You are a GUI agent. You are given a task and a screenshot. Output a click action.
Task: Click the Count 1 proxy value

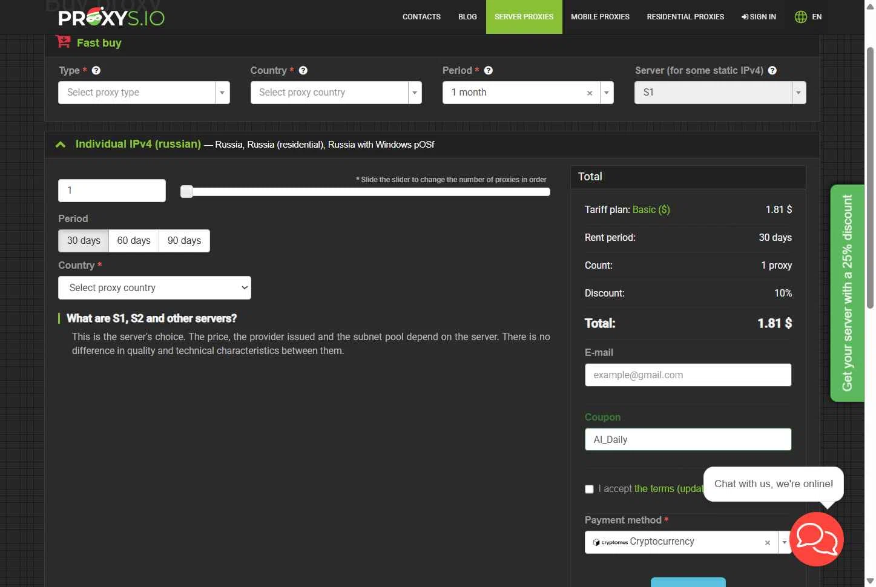coord(777,265)
